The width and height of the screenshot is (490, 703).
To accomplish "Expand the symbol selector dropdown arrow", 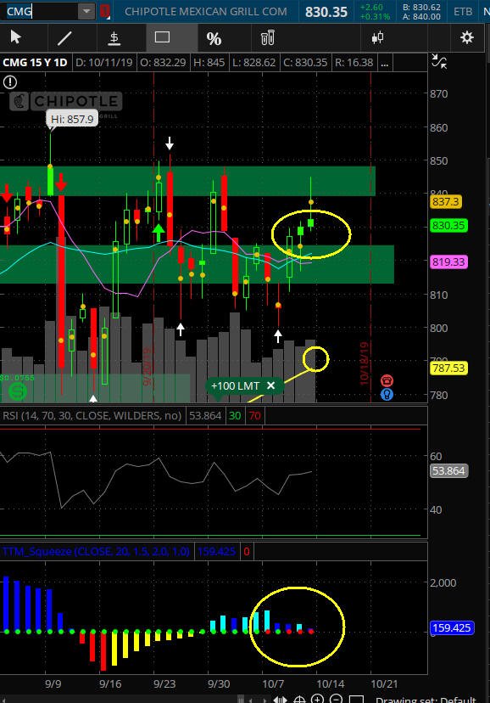I will point(86,11).
